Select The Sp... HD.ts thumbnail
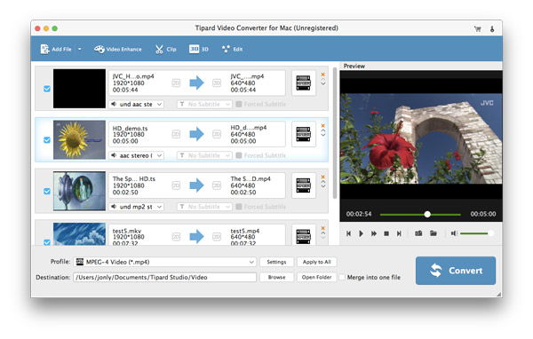This screenshot has width=533, height=339. point(79,191)
